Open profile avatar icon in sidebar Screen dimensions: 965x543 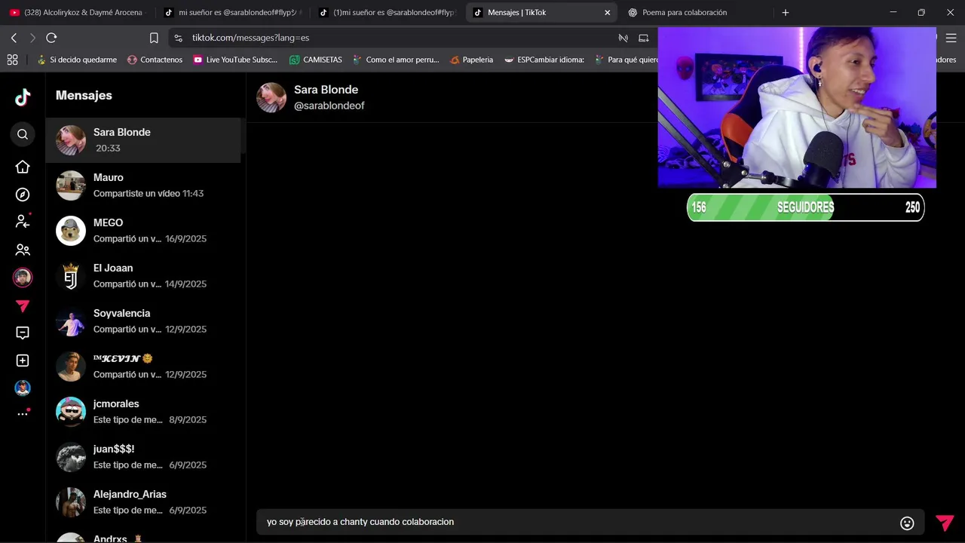click(x=23, y=388)
